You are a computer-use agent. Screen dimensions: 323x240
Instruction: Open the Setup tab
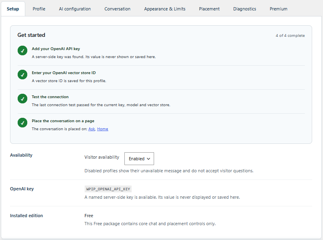13,9
